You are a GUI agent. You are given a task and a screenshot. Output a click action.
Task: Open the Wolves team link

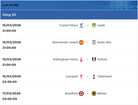click(x=102, y=93)
